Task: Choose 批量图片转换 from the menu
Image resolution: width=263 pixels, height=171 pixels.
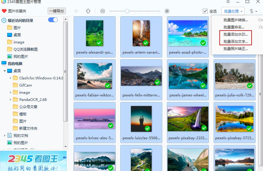Action: coord(236,20)
